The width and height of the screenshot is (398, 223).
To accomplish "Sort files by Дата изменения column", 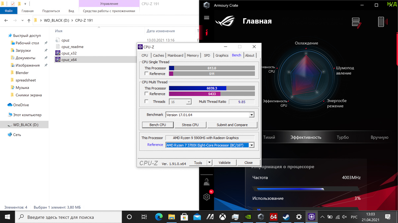I will tap(161, 31).
